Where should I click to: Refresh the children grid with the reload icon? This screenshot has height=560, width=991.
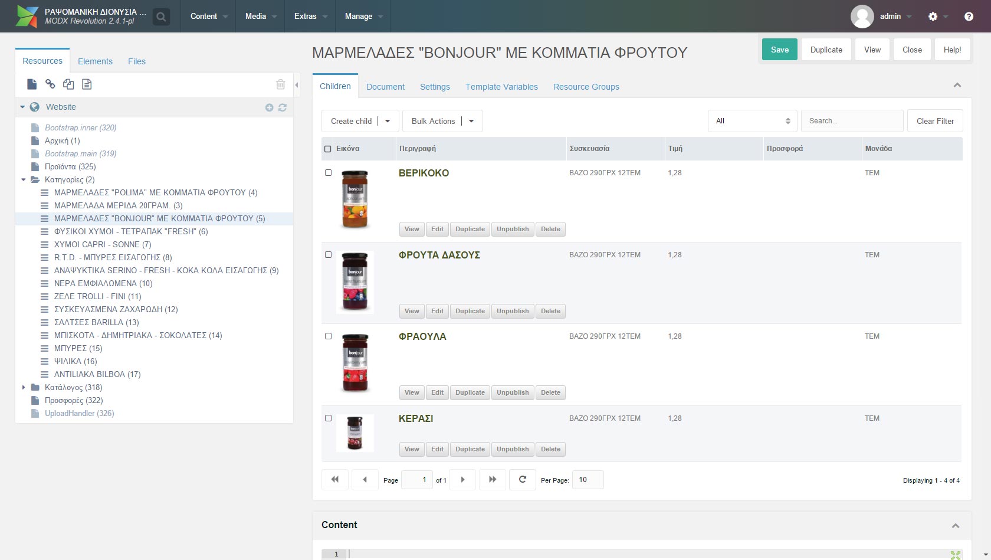(x=522, y=480)
